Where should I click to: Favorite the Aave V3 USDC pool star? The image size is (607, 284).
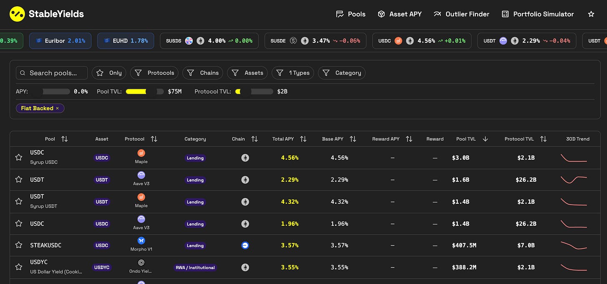18,224
